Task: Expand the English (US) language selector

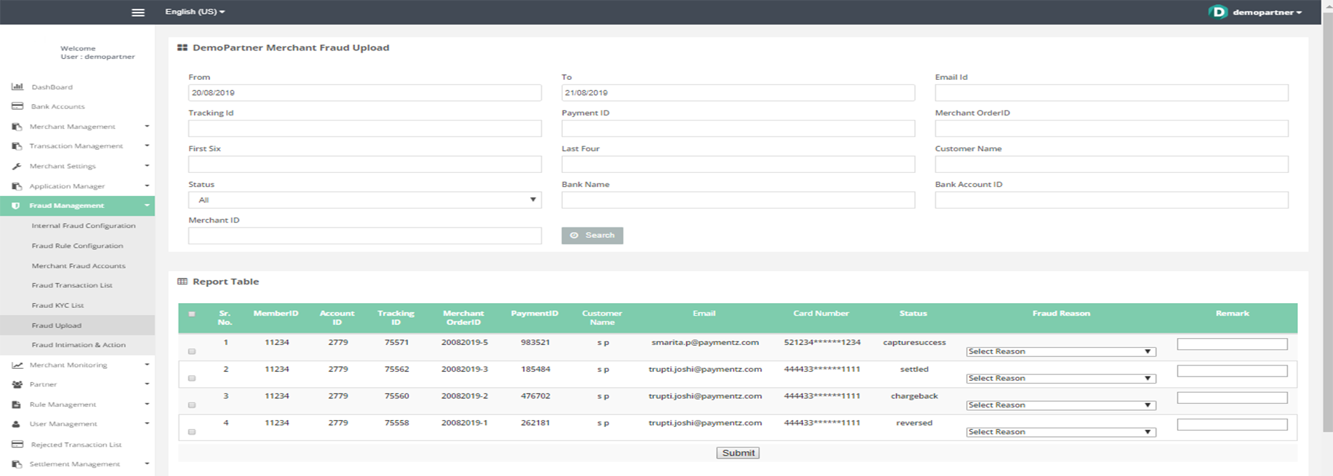Action: point(195,12)
